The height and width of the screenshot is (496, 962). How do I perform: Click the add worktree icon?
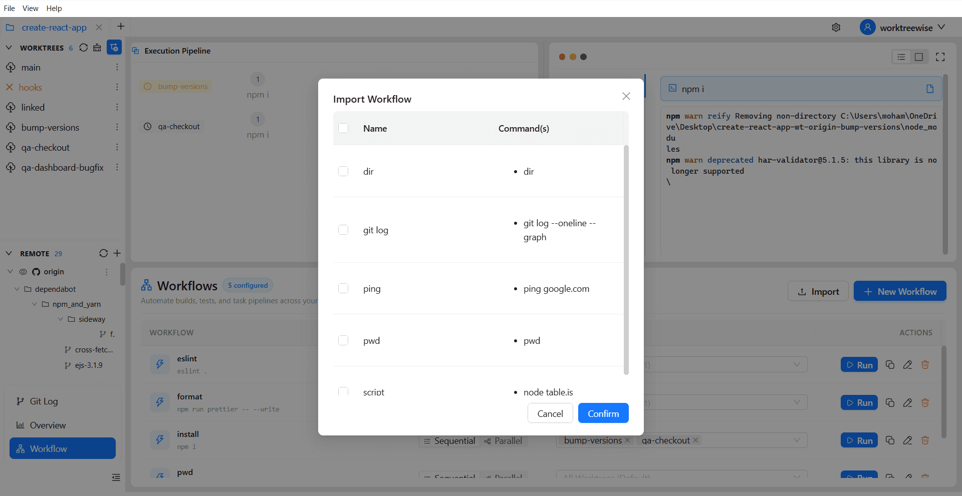click(114, 48)
